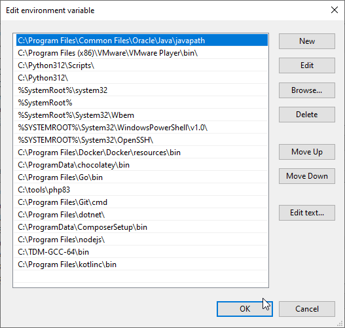Confirm changes with OK
The width and height of the screenshot is (345, 328).
[x=245, y=309]
